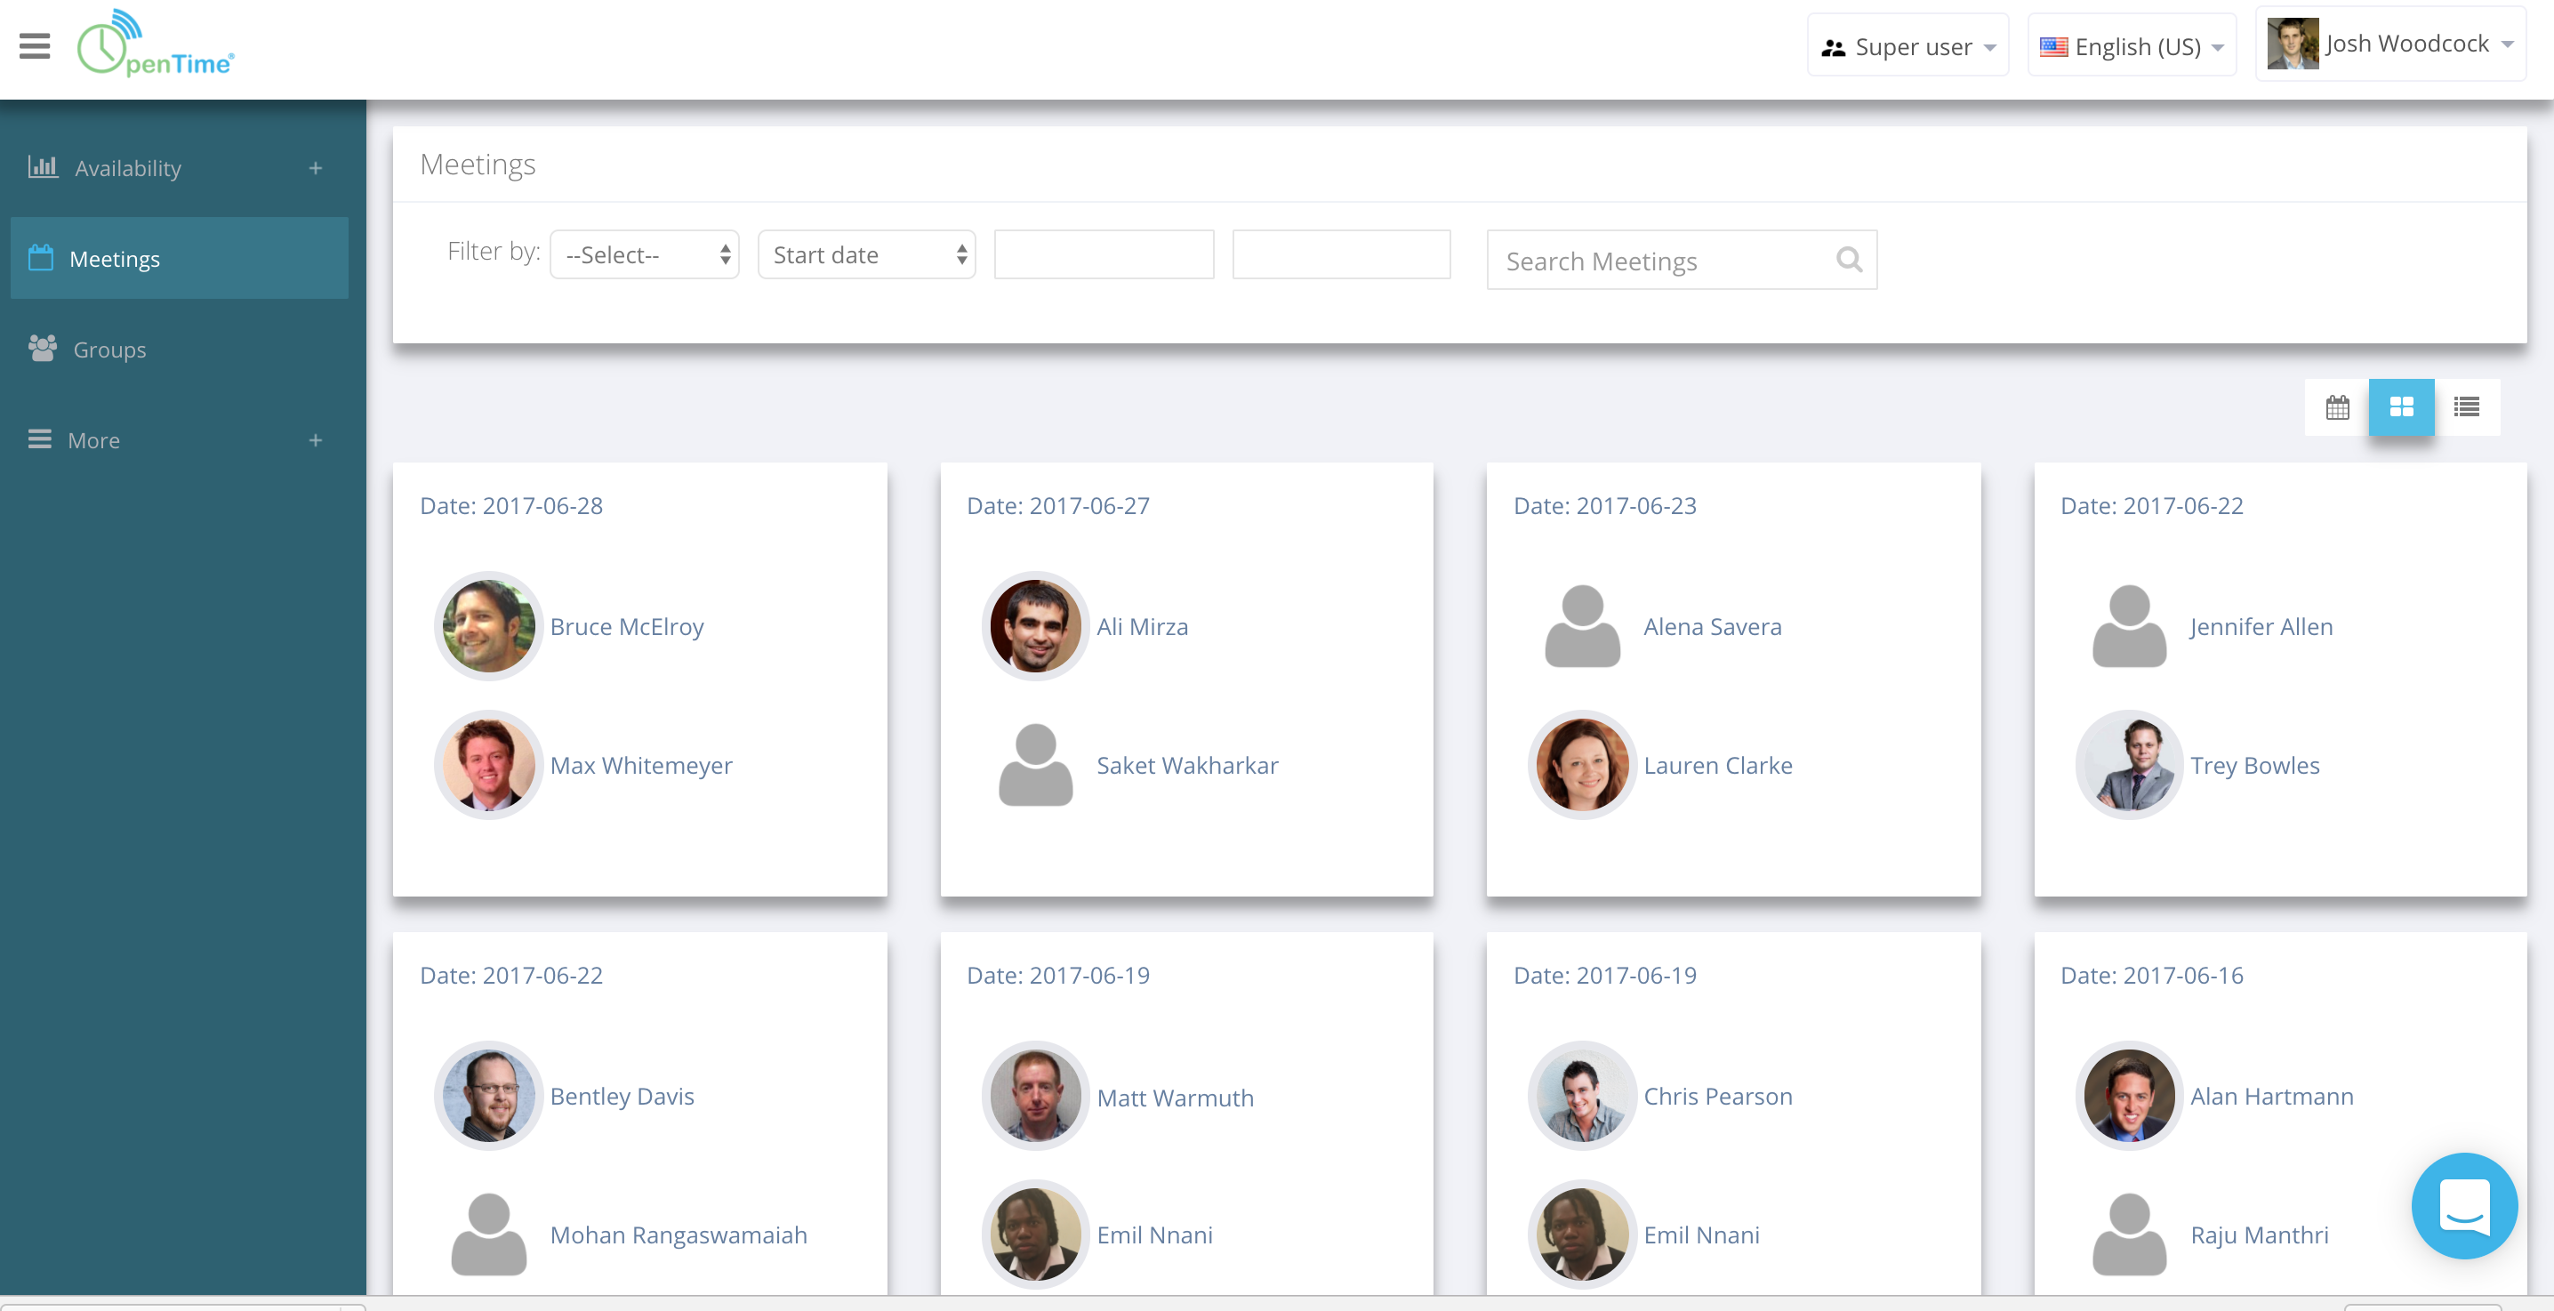
Task: Switch to list view icon
Action: click(x=2467, y=406)
